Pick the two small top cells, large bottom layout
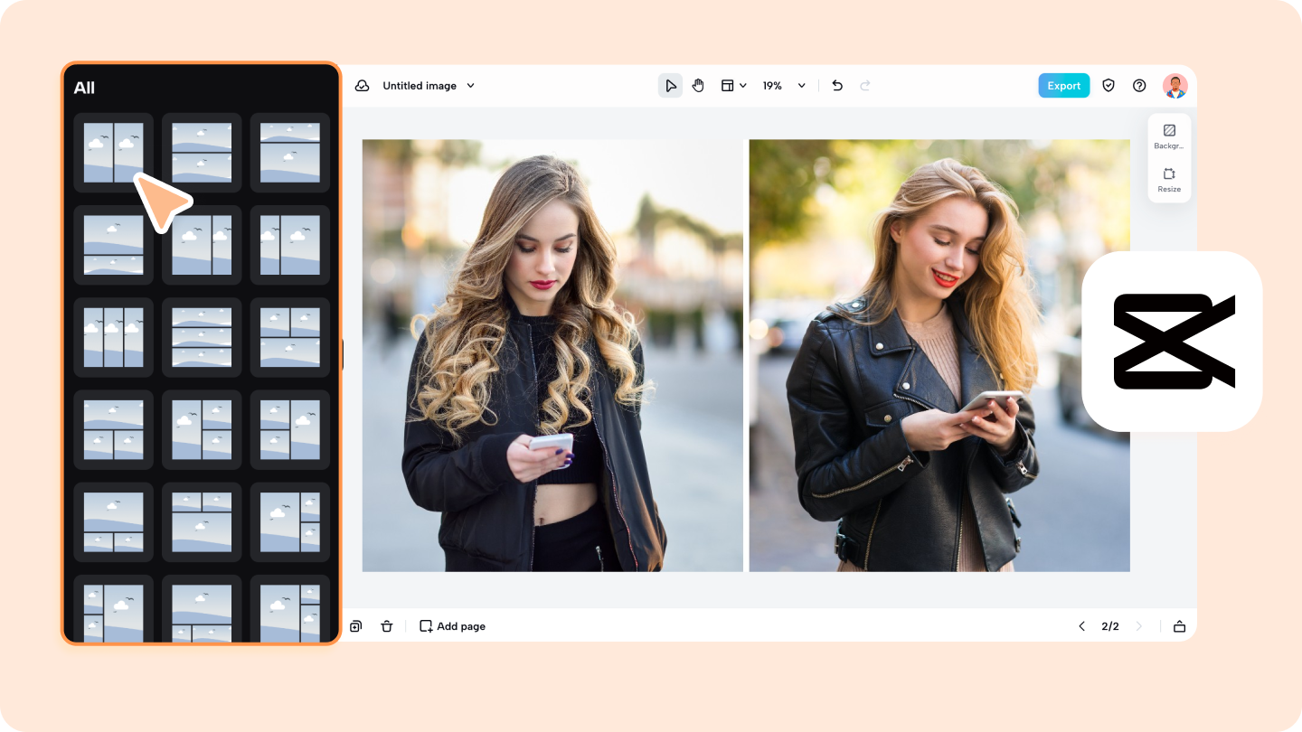The height and width of the screenshot is (732, 1302). tap(202, 521)
